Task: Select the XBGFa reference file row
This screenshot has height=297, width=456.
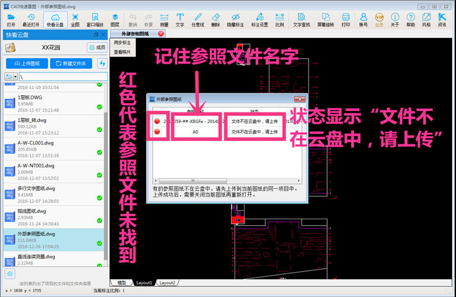Action: [x=227, y=121]
